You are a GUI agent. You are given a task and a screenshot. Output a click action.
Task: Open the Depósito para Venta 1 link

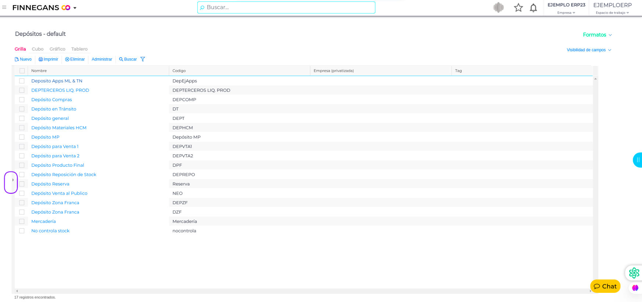pos(55,147)
